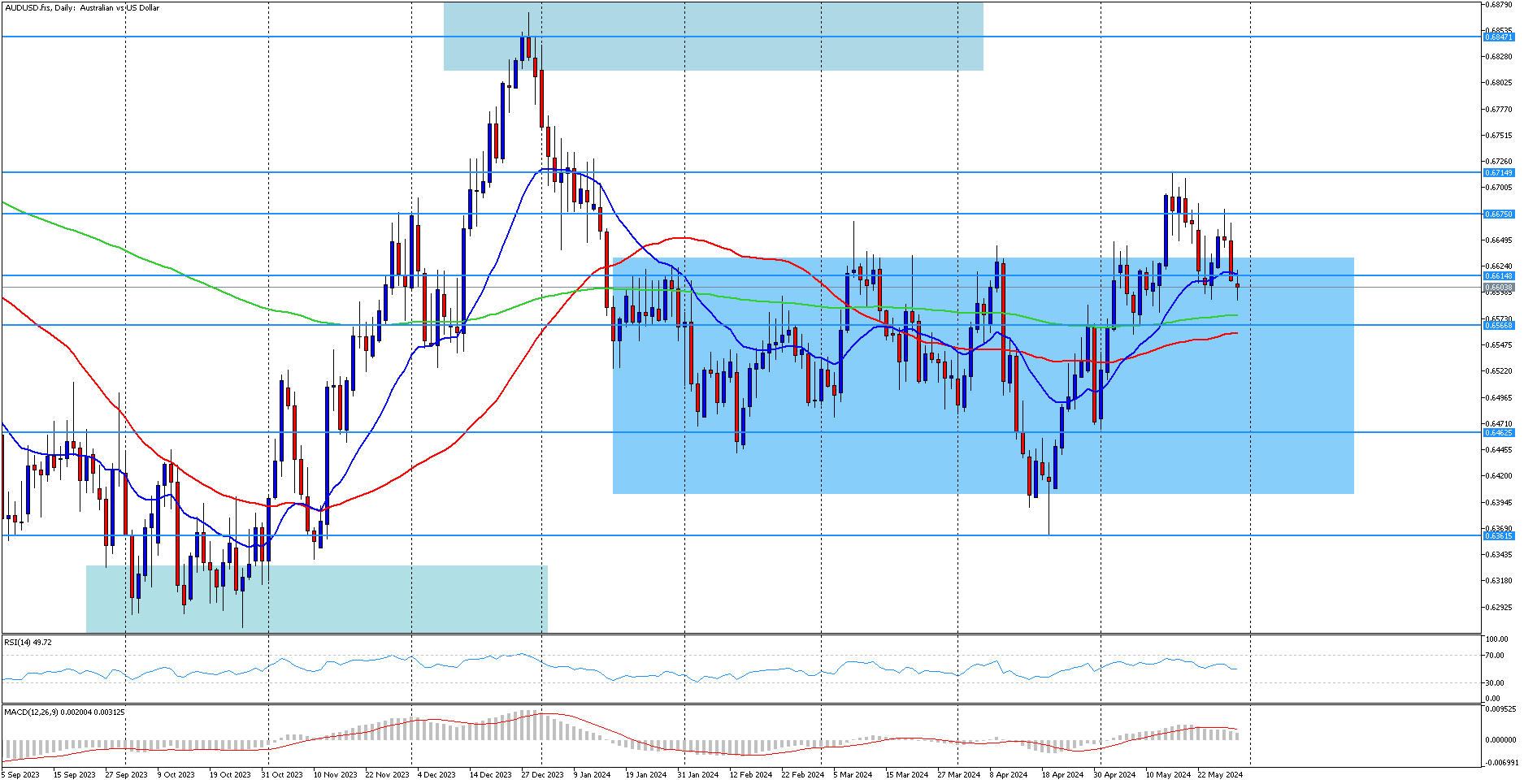
Task: Click the 27 Sep 2023 date label
Action: point(126,775)
